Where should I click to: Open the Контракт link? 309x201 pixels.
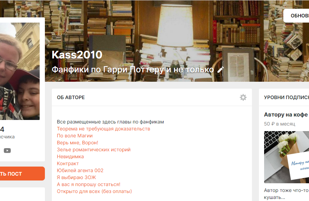coord(68,163)
